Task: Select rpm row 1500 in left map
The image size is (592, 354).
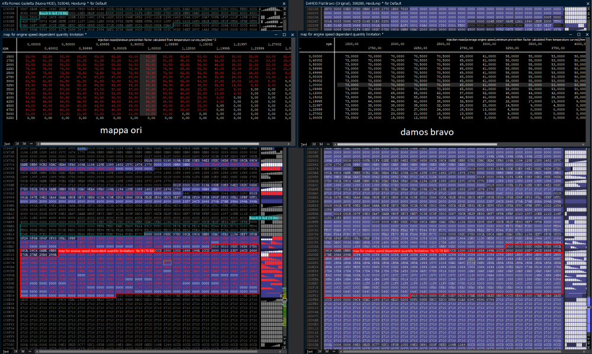Action: (x=10, y=57)
